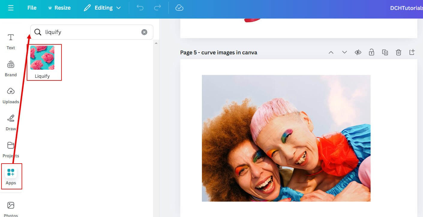Hide Page 5 with eye icon
Screen dimensions: 423x217
358,53
